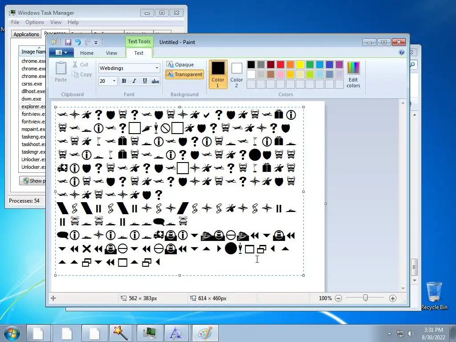The image size is (456, 342).
Task: Pick the red color swatch
Action: click(x=281, y=65)
